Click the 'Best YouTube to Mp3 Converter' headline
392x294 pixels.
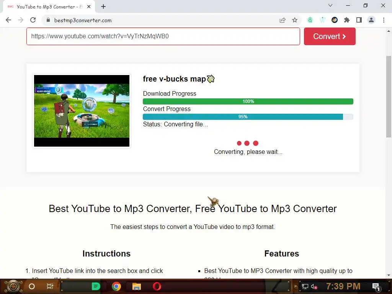193,209
